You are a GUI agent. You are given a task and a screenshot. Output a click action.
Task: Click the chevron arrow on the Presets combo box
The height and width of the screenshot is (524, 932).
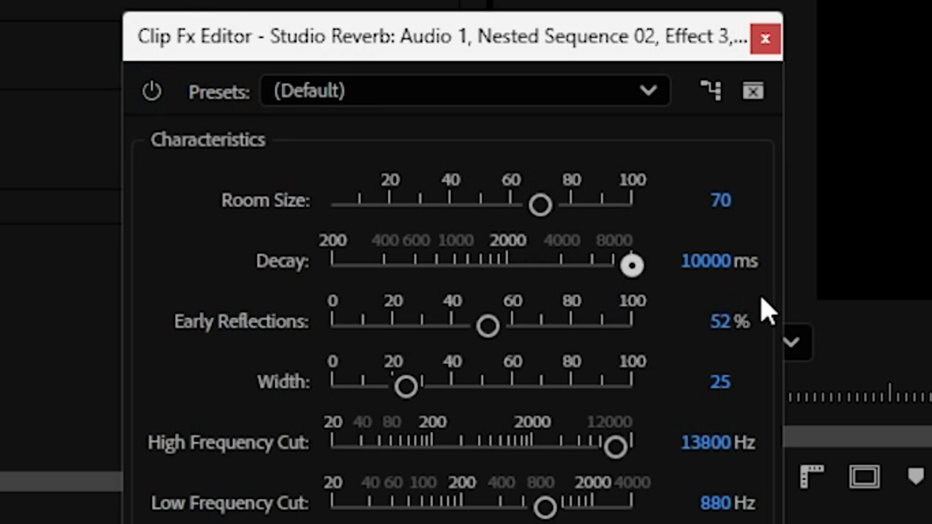[649, 91]
